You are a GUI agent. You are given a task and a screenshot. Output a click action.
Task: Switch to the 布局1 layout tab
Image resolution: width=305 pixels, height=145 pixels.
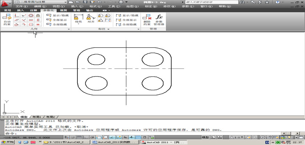click(x=37, y=117)
